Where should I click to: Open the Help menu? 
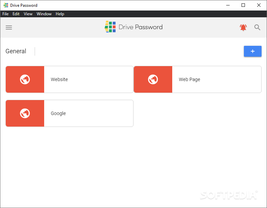[60, 14]
